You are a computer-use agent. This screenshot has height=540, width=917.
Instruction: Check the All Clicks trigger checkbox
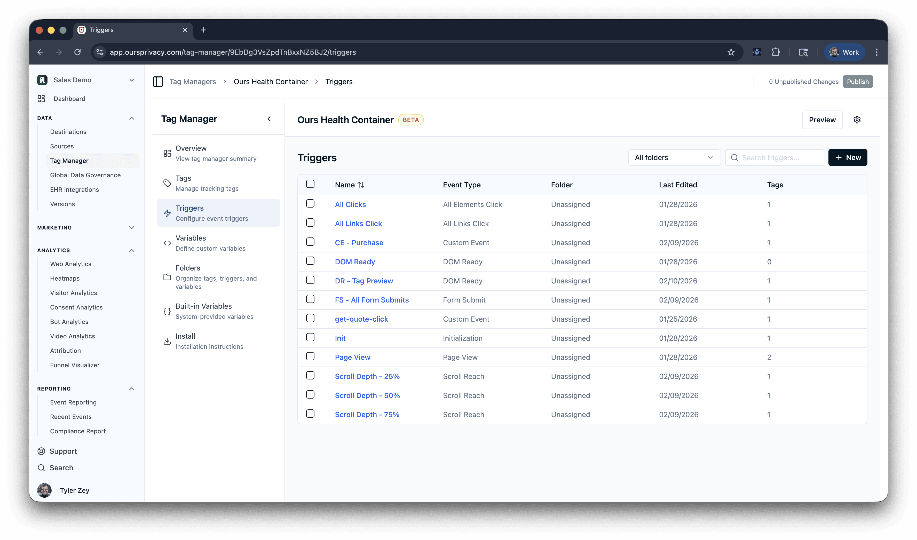click(310, 204)
